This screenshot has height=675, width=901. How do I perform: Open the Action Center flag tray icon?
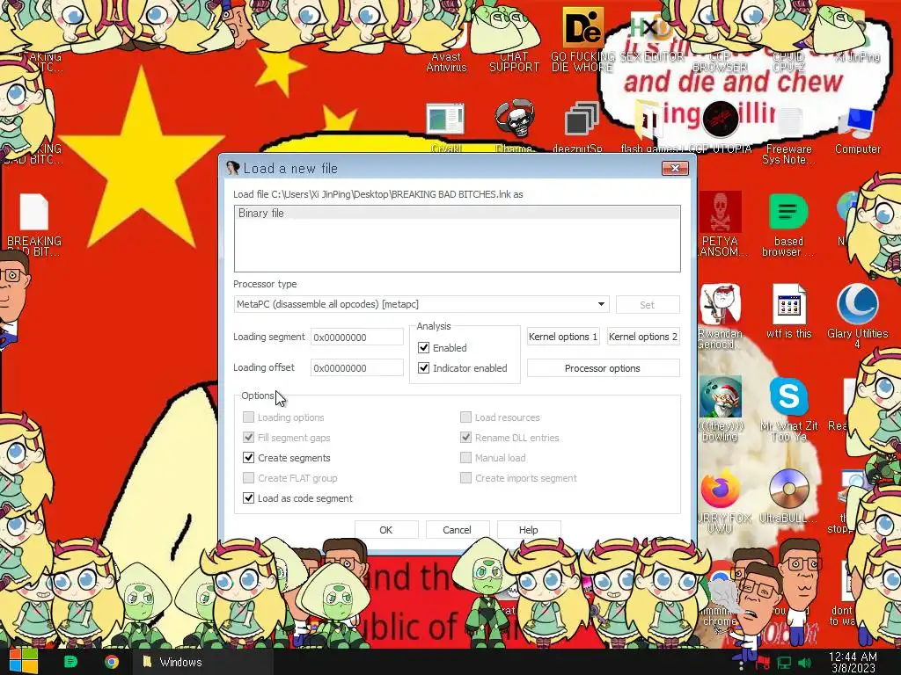(763, 663)
